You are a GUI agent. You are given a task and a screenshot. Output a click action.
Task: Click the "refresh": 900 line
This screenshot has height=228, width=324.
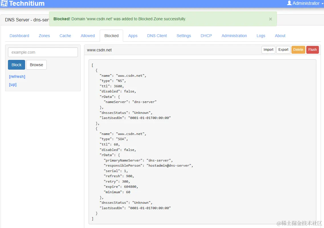coord(119,176)
